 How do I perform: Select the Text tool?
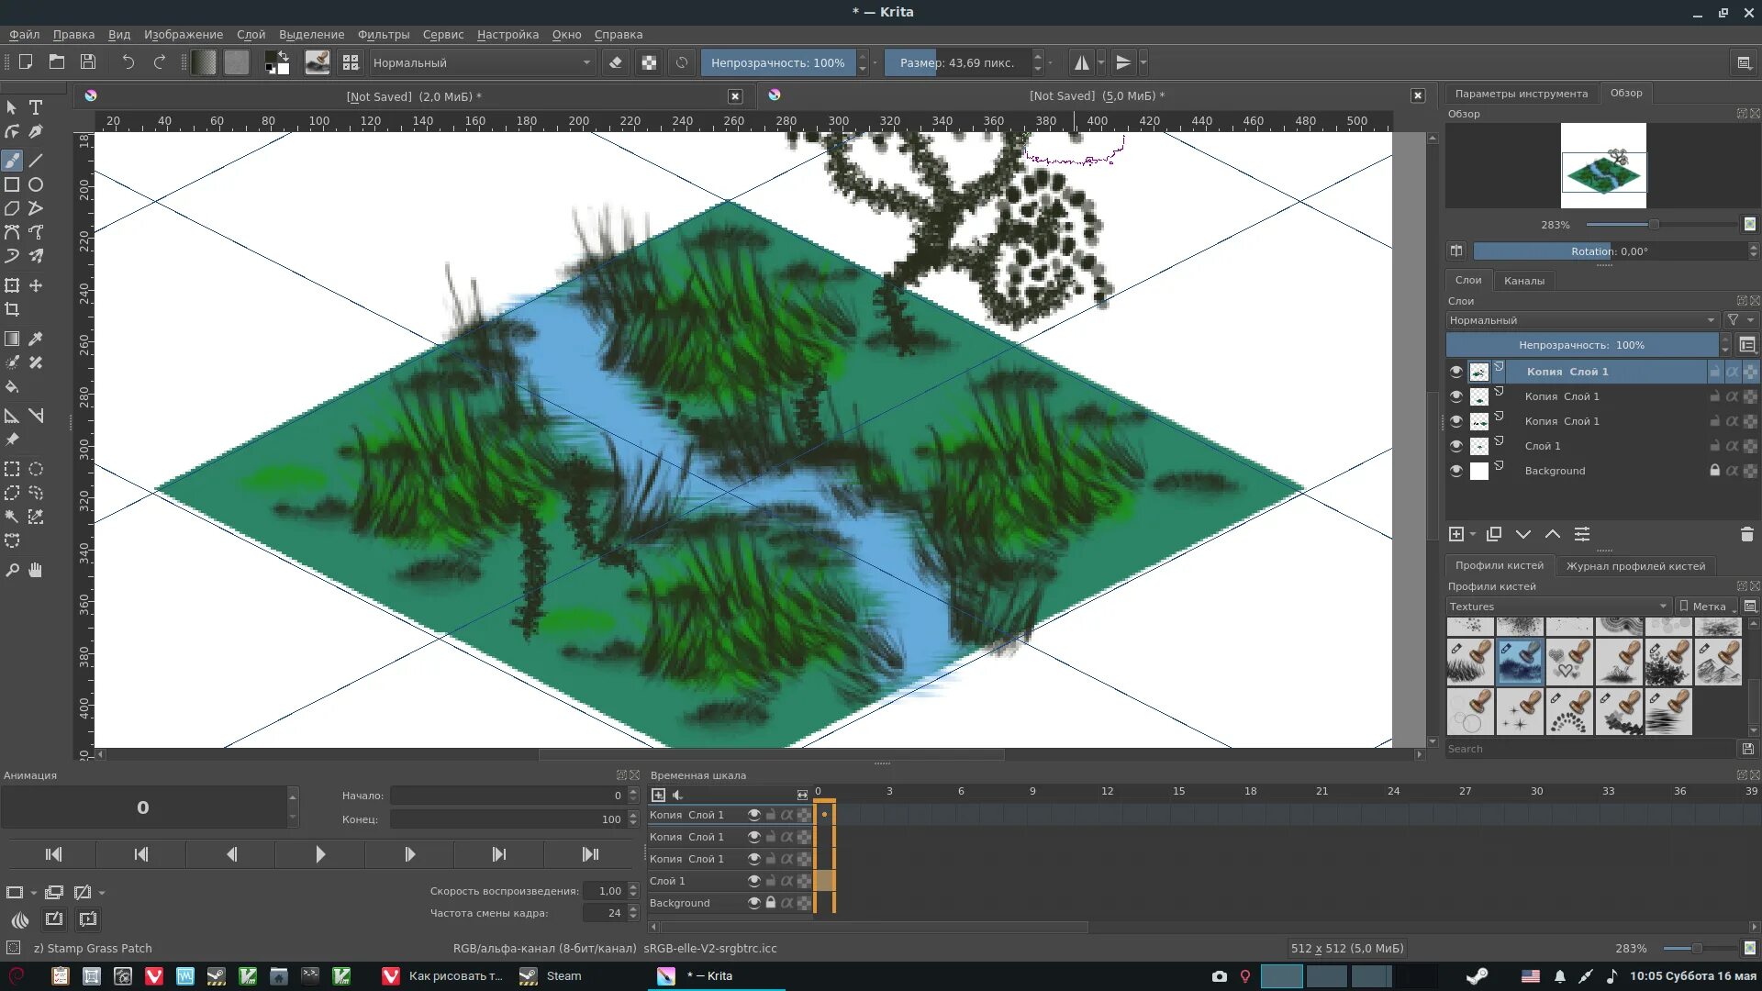36,107
